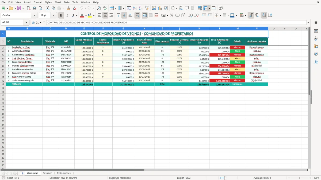Image resolution: width=321 pixels, height=180 pixels.
Task: Click Sort Descending icon
Action: click(x=141, y=8)
